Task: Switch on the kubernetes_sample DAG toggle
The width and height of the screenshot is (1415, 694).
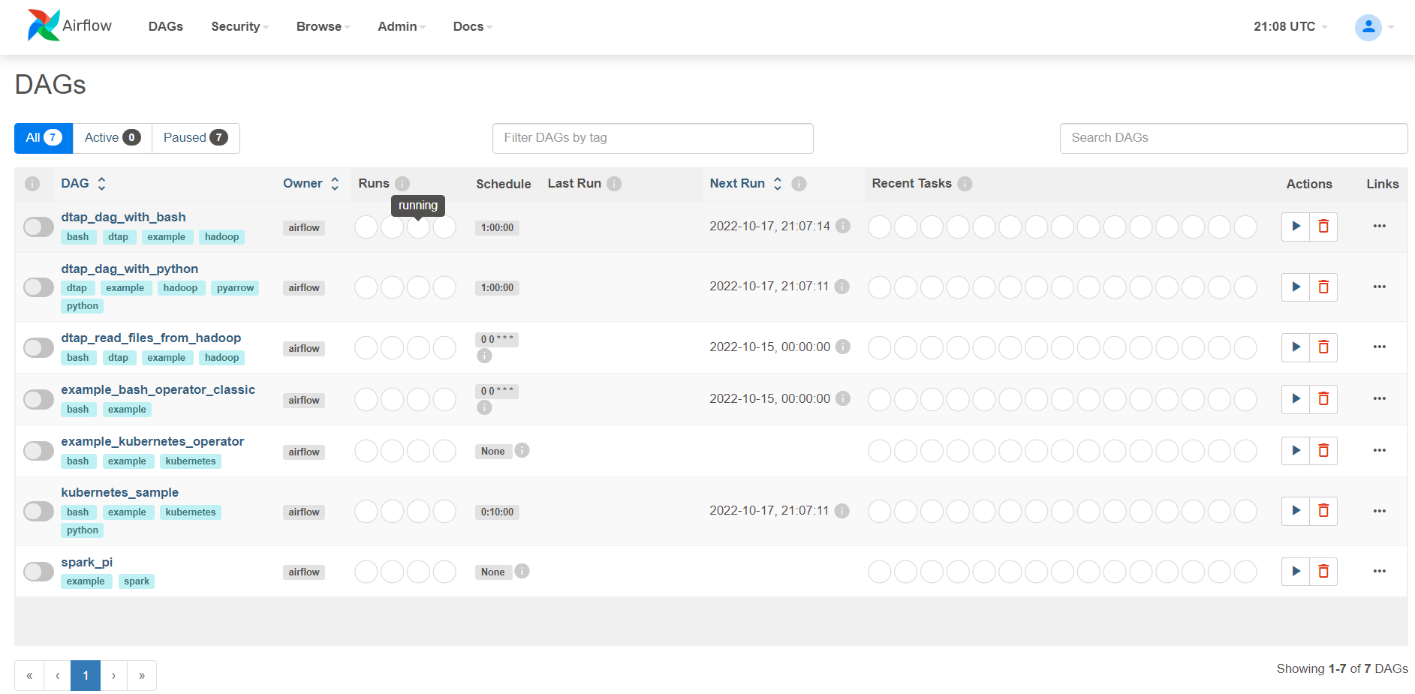Action: click(x=38, y=512)
